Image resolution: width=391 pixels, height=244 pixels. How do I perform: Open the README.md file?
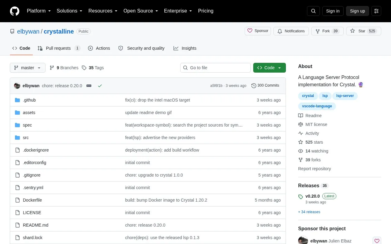(35, 225)
